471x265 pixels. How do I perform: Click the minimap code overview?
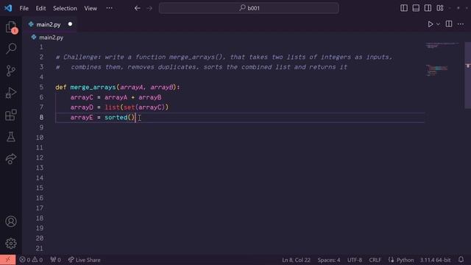tap(442, 60)
